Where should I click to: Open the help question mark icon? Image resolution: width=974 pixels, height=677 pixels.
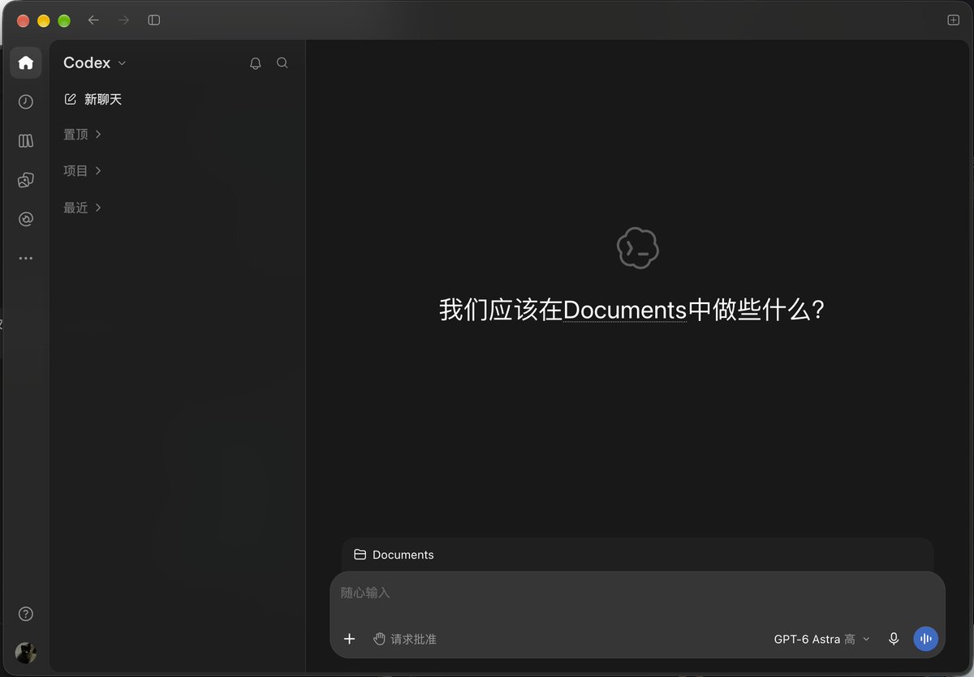click(26, 614)
